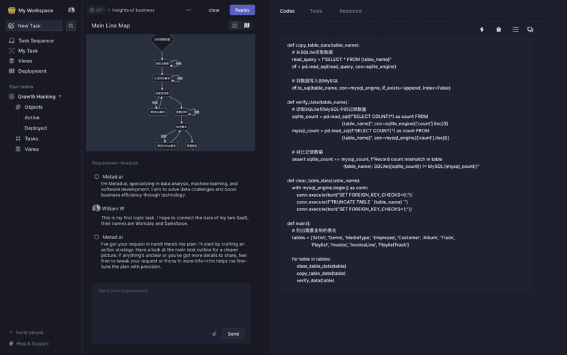Screen dimensions: 567x355
Task: Collapse the Growth Hacking team dropdown arrow
Action: (60, 97)
